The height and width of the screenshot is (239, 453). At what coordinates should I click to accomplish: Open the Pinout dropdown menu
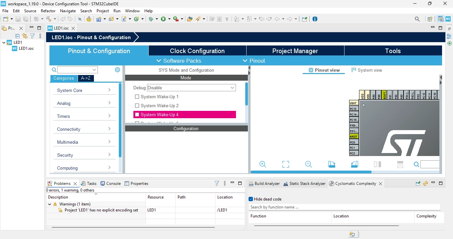(x=254, y=61)
